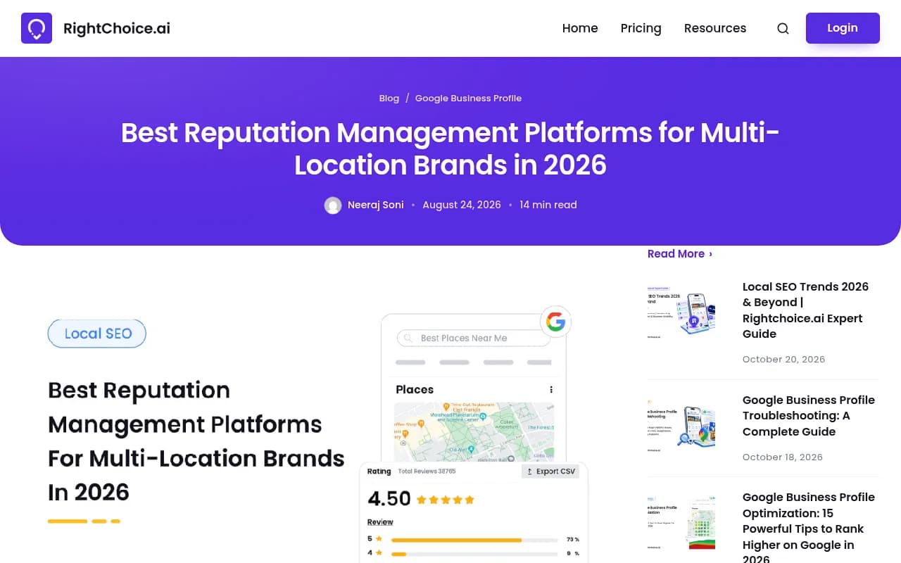Click the Read More link

(680, 254)
